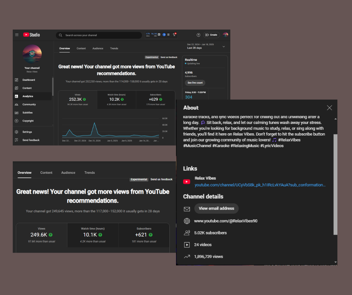Screen dimensions: 352x295
Task: Select the Overview tab in Studio window
Action: 64,49
